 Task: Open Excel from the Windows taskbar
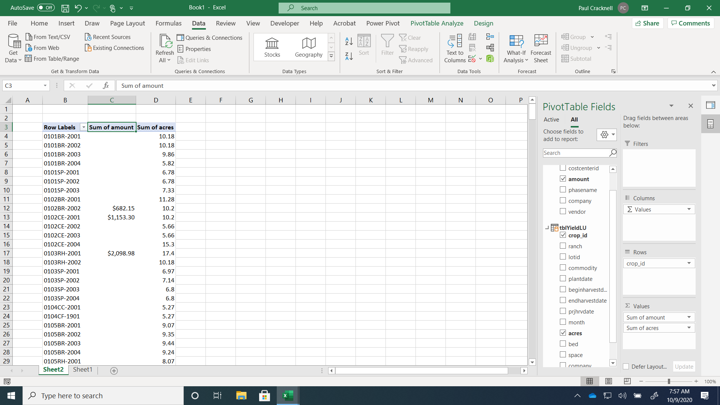(x=288, y=396)
